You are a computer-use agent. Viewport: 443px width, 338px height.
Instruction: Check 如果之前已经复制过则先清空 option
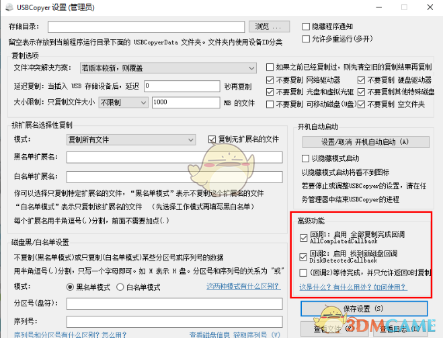270,67
